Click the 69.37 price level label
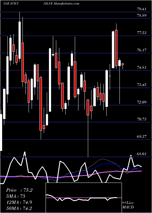 [x=142, y=137]
